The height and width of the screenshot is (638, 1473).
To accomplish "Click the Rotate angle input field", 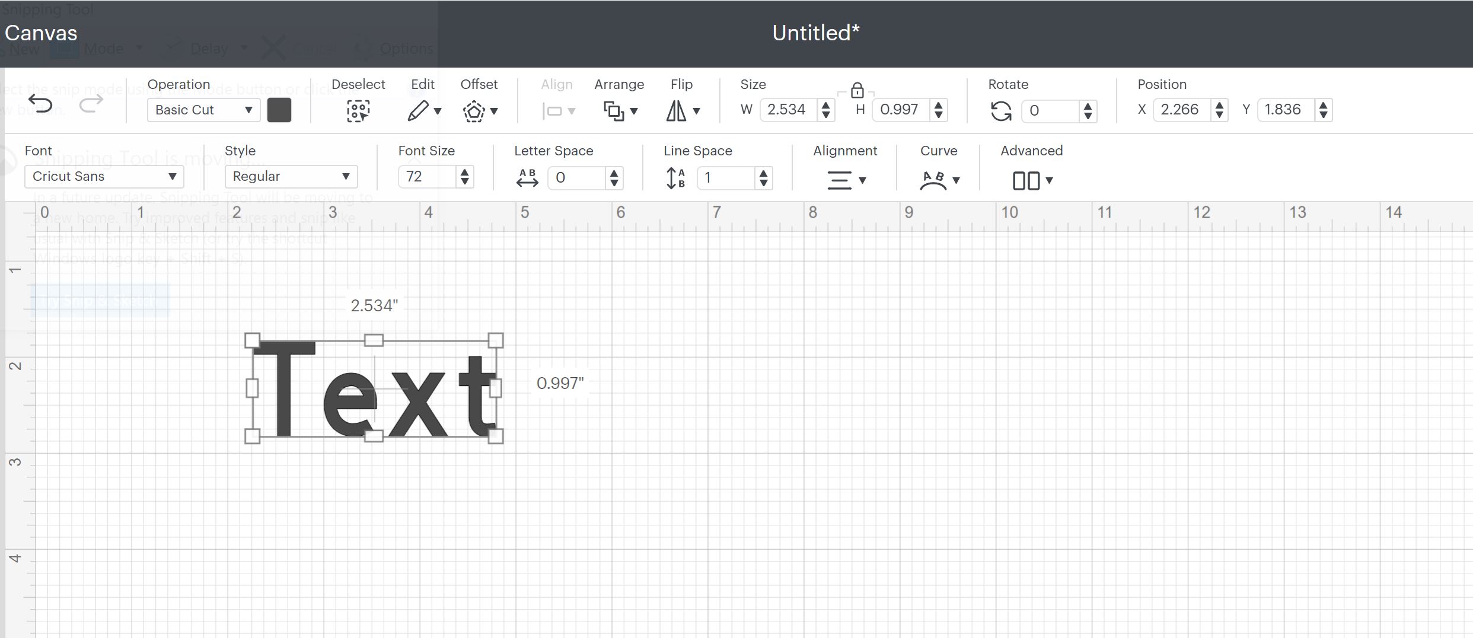I will click(1050, 111).
